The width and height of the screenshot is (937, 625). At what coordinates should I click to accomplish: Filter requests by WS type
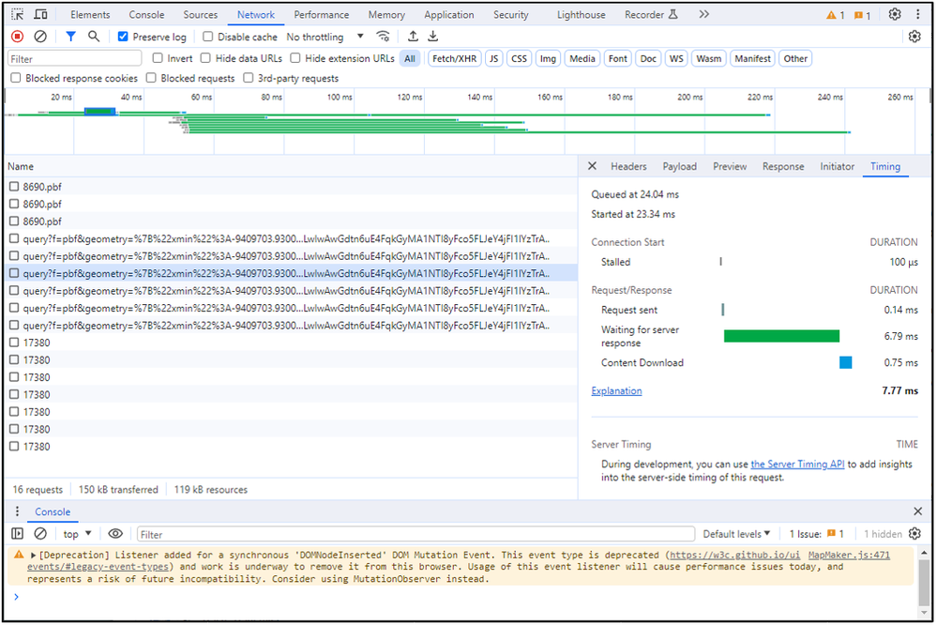click(x=676, y=58)
